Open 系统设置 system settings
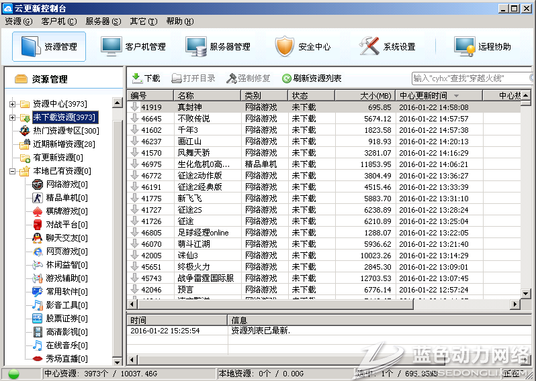 [388, 47]
